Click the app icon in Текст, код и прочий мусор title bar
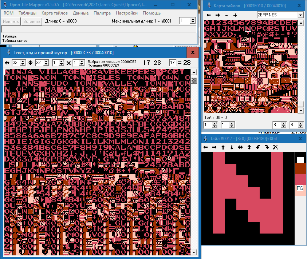Viewport: 307px width, 259px height. [9, 52]
